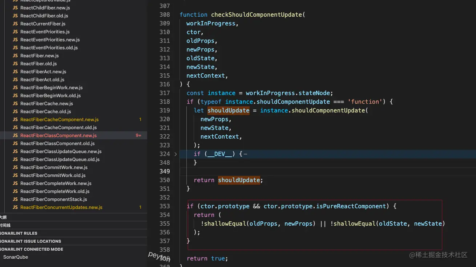Click the JS icon beside ReactCurrentFiber.js
The image size is (476, 267).
(15, 24)
